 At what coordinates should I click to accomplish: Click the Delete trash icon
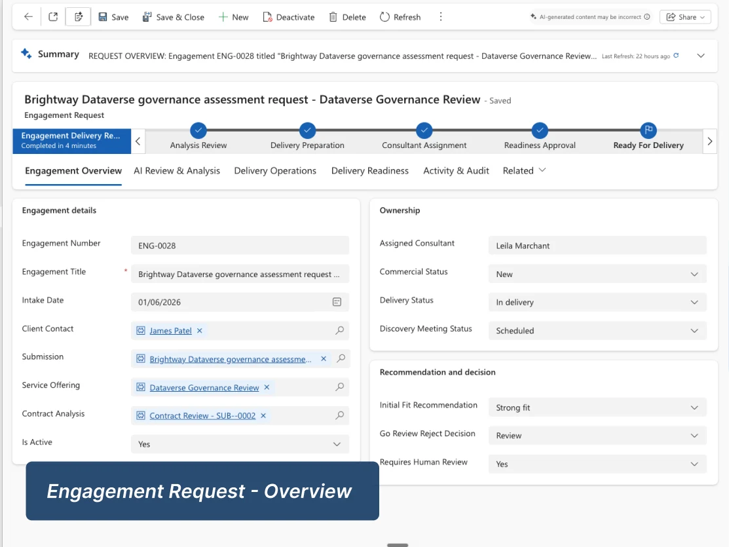click(333, 17)
